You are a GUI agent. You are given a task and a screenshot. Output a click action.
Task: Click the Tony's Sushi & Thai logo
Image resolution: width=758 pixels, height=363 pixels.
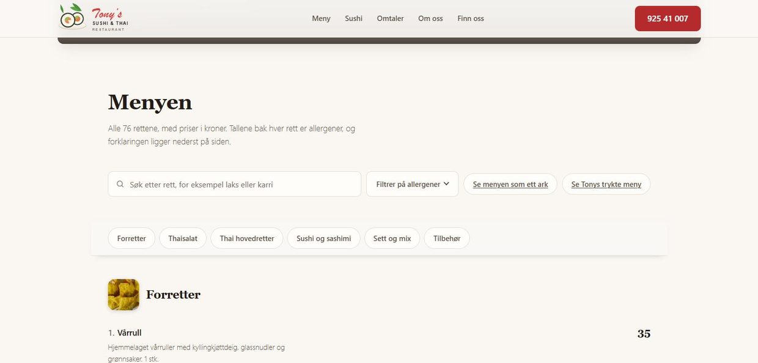(94, 18)
